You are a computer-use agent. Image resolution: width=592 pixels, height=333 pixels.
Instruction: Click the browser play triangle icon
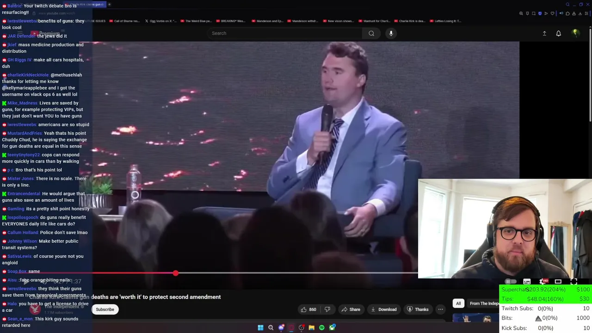click(x=546, y=13)
